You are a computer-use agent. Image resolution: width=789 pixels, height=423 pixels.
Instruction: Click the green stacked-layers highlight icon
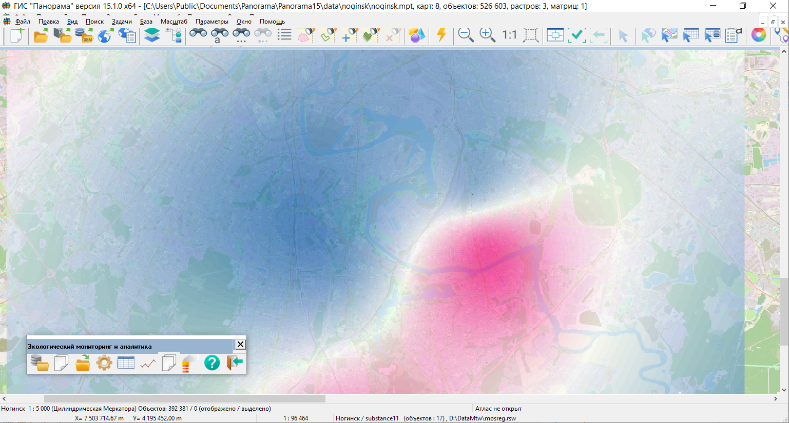[x=371, y=35]
